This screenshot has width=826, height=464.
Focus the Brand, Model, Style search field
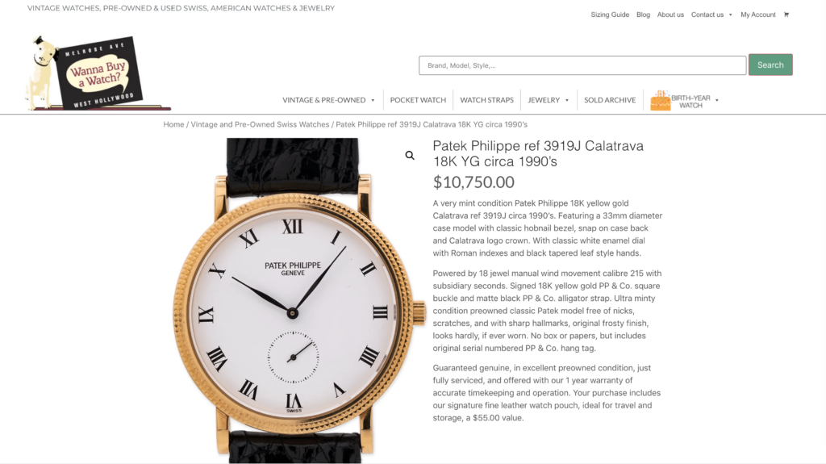click(x=582, y=65)
